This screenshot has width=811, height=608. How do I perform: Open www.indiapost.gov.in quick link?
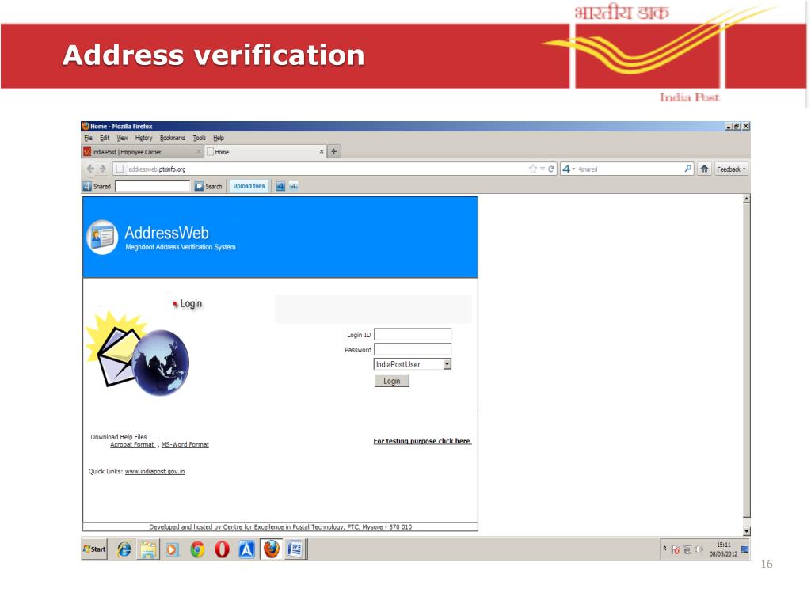(154, 472)
